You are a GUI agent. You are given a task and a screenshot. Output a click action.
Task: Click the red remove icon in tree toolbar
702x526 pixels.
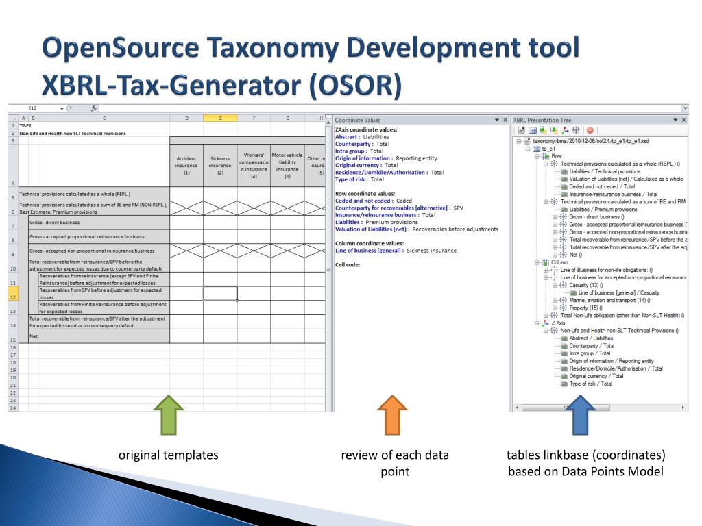click(x=590, y=130)
